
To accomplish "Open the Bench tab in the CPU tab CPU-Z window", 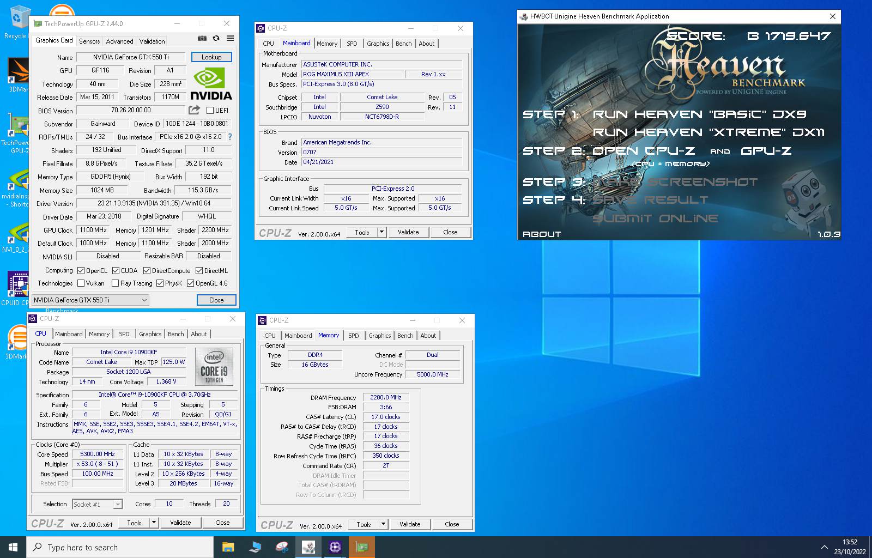I will 175,334.
